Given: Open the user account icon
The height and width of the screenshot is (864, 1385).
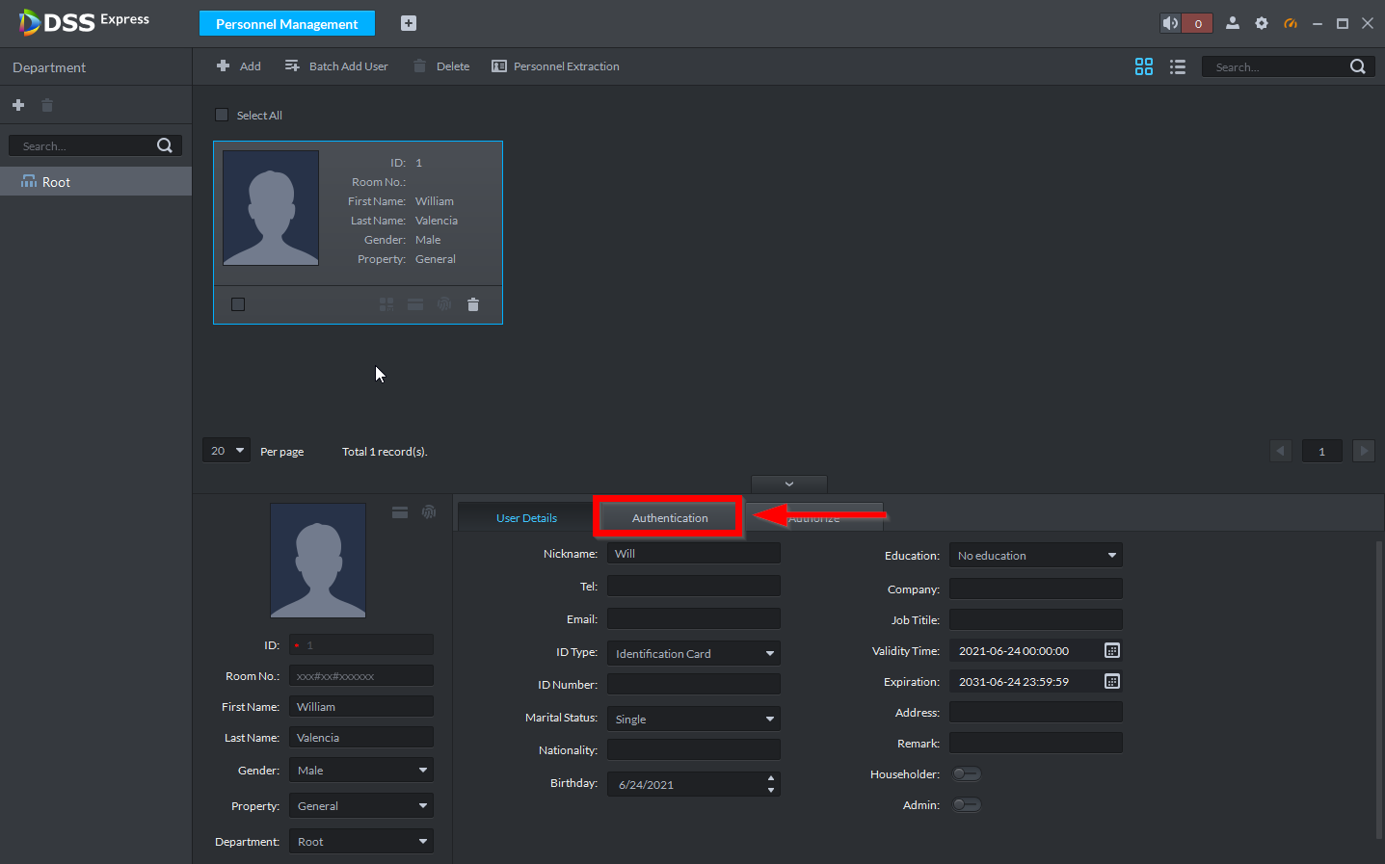Looking at the screenshot, I should point(1232,23).
